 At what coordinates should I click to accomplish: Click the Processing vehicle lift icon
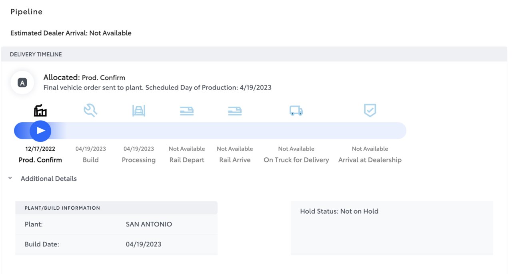tap(139, 111)
